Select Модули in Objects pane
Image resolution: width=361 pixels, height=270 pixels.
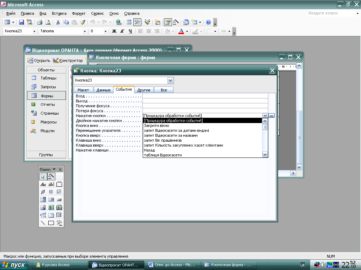[46, 131]
